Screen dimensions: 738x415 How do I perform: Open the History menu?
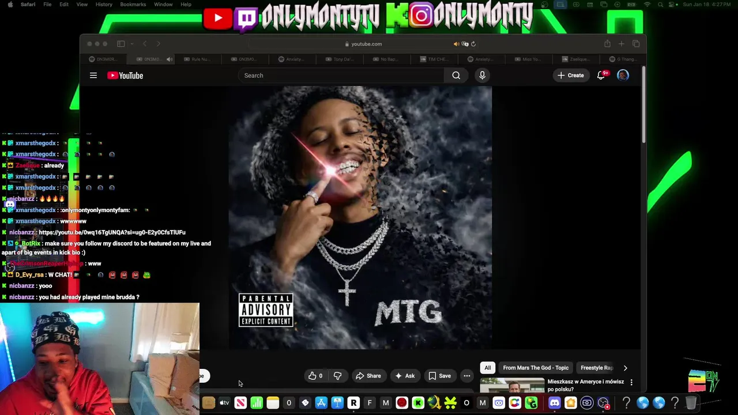tap(104, 5)
